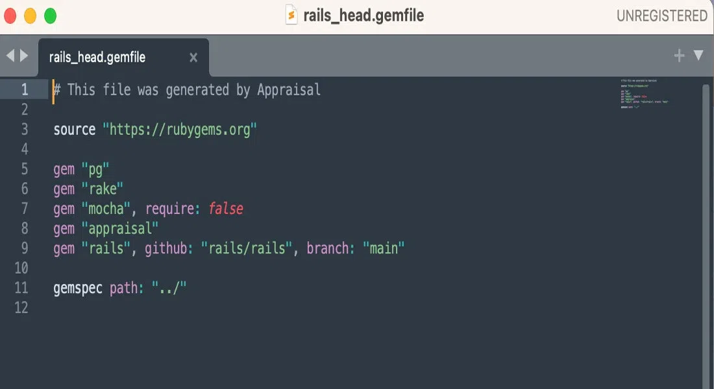Click the "https://rubygems.org" string
The image size is (714, 389).
[180, 130]
